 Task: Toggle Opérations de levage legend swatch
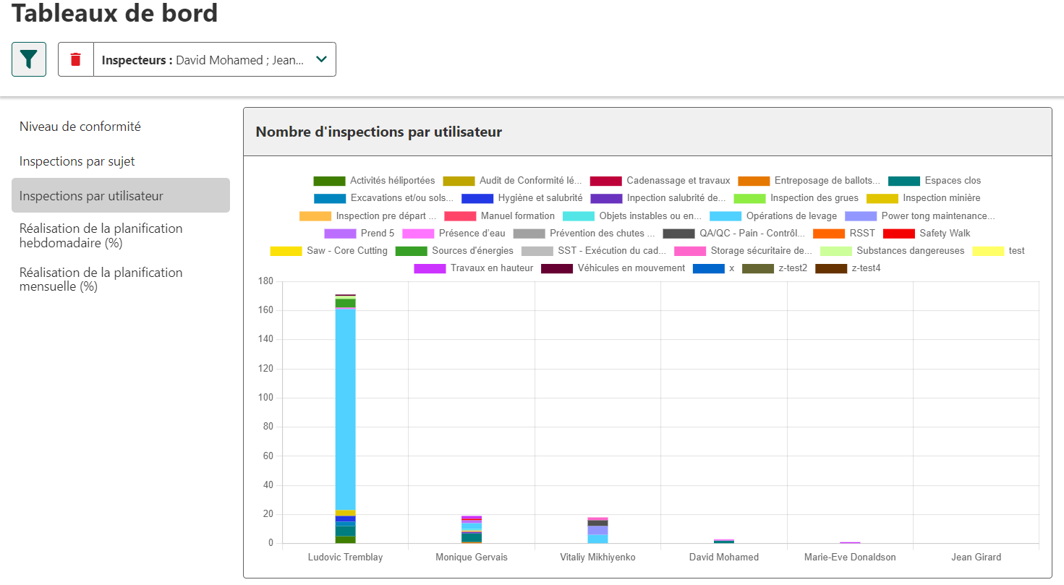(x=725, y=216)
